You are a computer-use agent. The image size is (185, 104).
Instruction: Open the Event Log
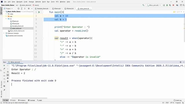(178, 100)
